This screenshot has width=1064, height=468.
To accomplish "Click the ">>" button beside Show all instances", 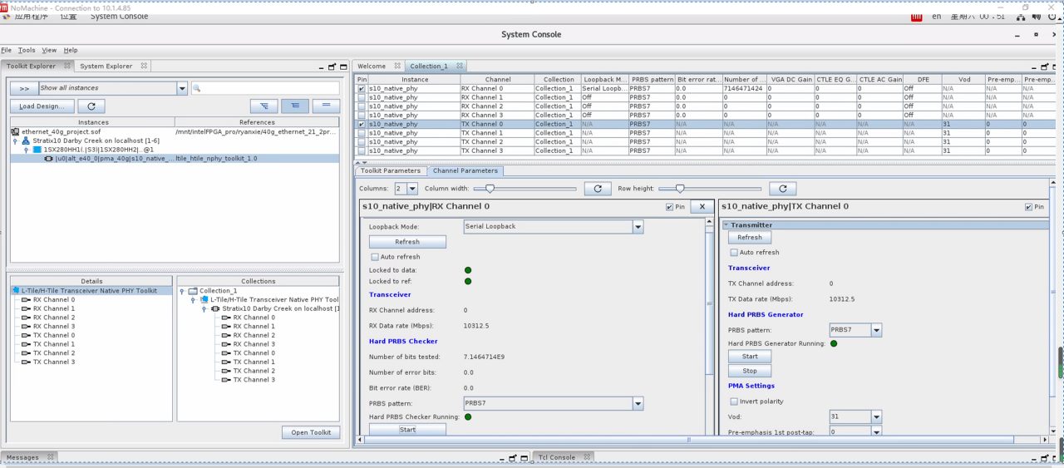I will (x=24, y=88).
